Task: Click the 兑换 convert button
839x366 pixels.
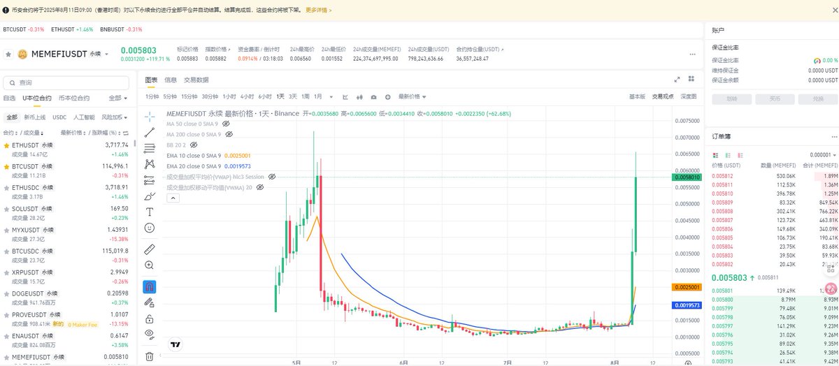Action: tap(817, 99)
